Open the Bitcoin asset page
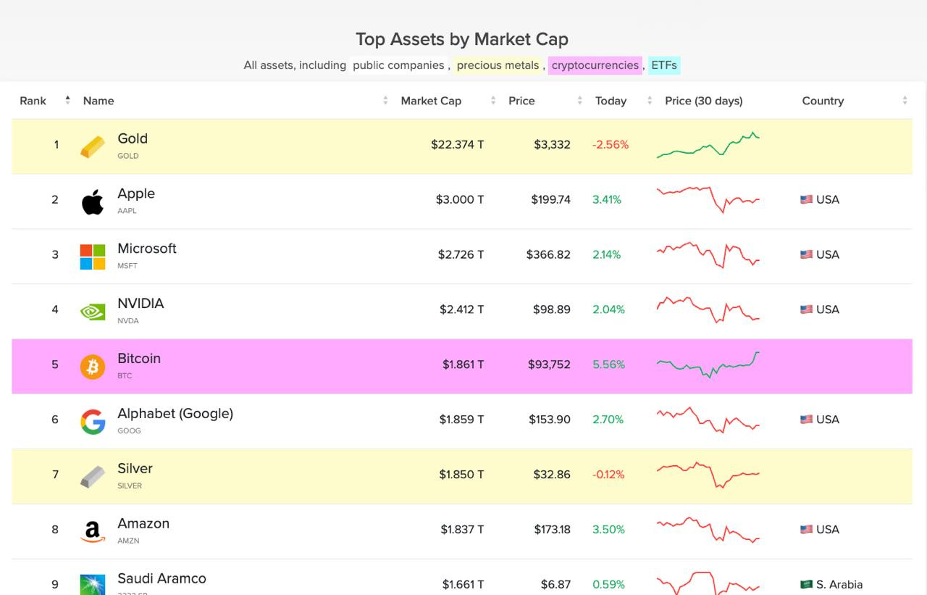Image resolution: width=927 pixels, height=595 pixels. pos(139,359)
